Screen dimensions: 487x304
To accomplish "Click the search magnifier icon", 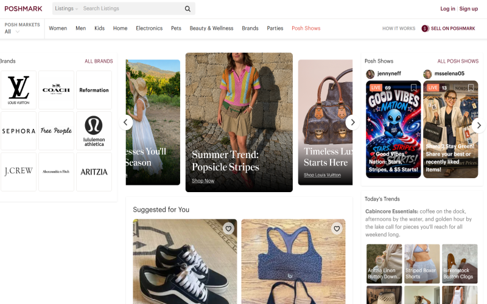I will [187, 9].
